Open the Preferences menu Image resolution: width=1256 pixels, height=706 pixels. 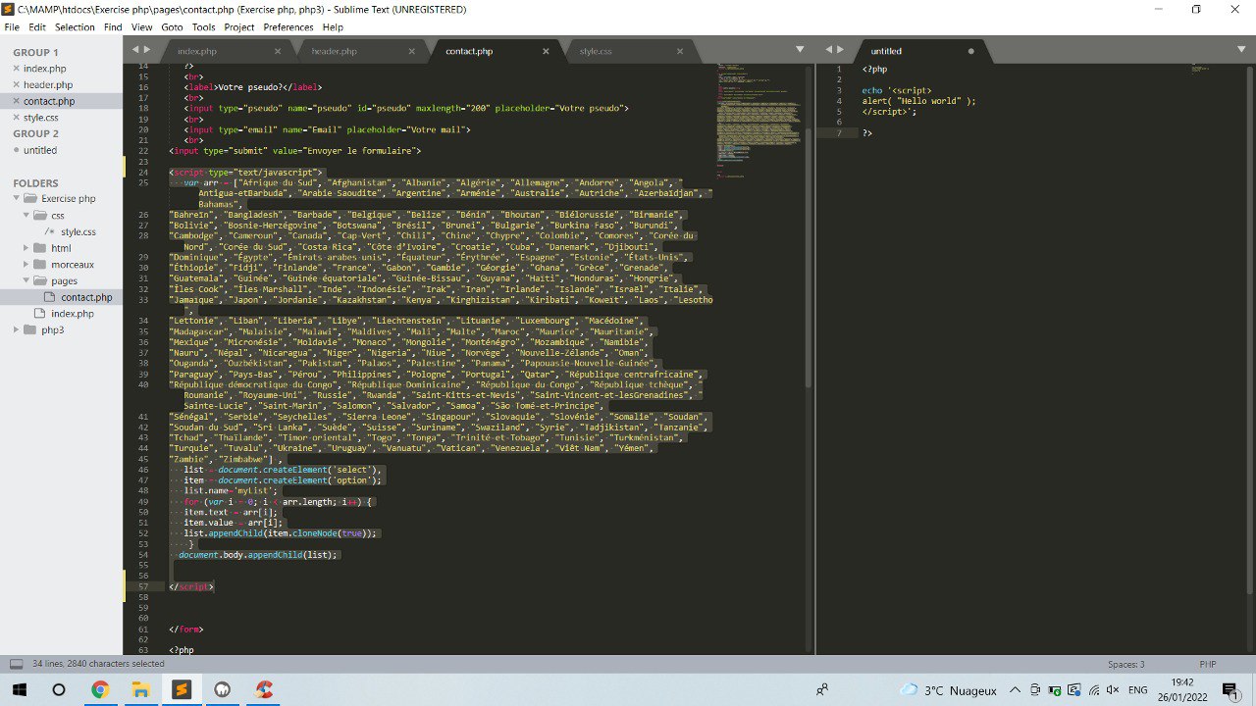pyautogui.click(x=288, y=27)
